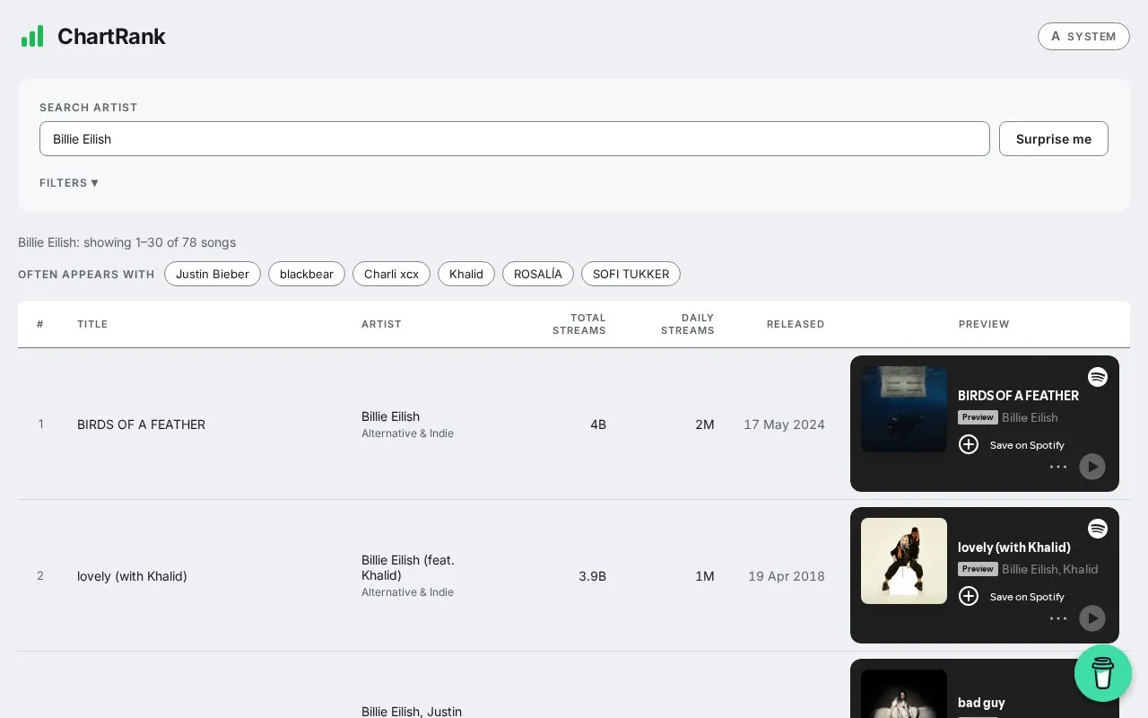Click the Preview badge on BIRDS OF A FEATHER
The height and width of the screenshot is (718, 1148).
pyautogui.click(x=978, y=417)
